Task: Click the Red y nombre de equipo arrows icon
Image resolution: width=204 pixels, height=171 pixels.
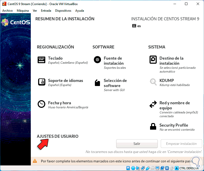Action: click(153, 104)
